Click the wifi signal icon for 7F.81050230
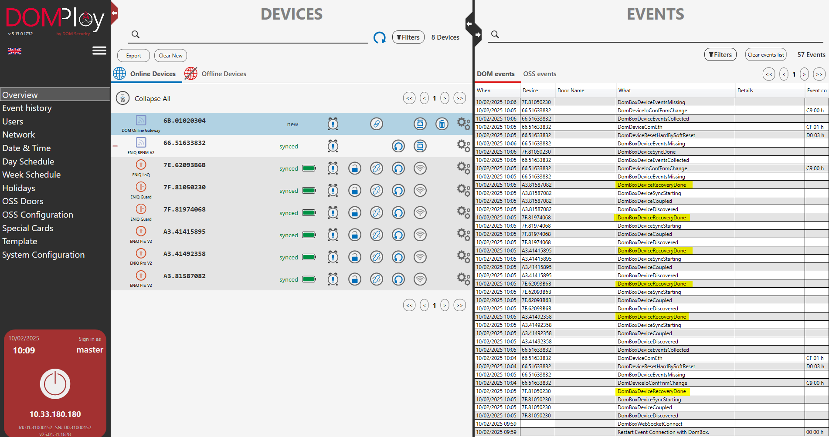 click(x=420, y=191)
